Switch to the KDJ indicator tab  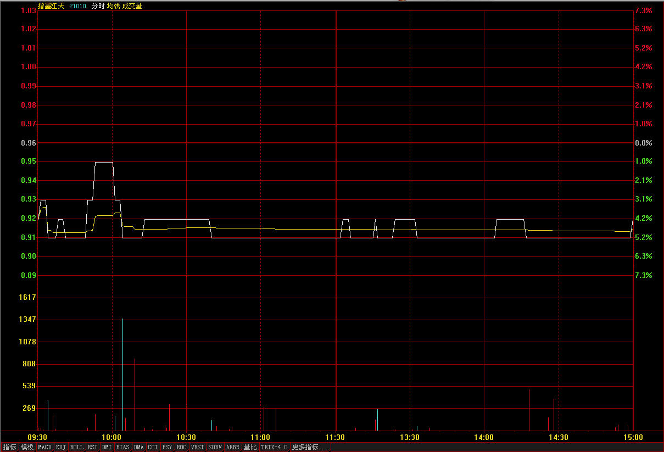(x=61, y=448)
